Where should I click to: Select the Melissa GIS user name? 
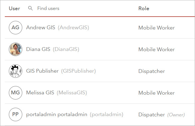pos(40,93)
